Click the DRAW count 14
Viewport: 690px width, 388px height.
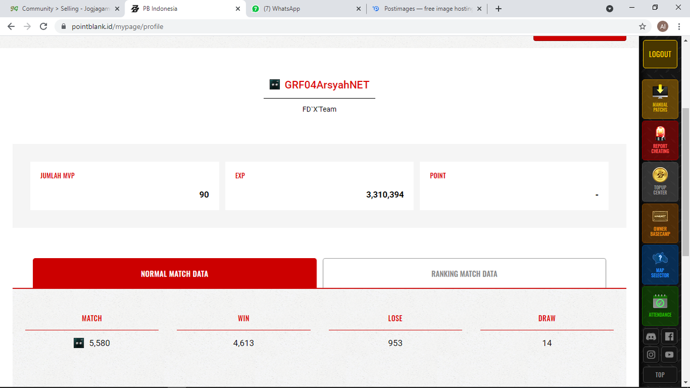pyautogui.click(x=547, y=343)
